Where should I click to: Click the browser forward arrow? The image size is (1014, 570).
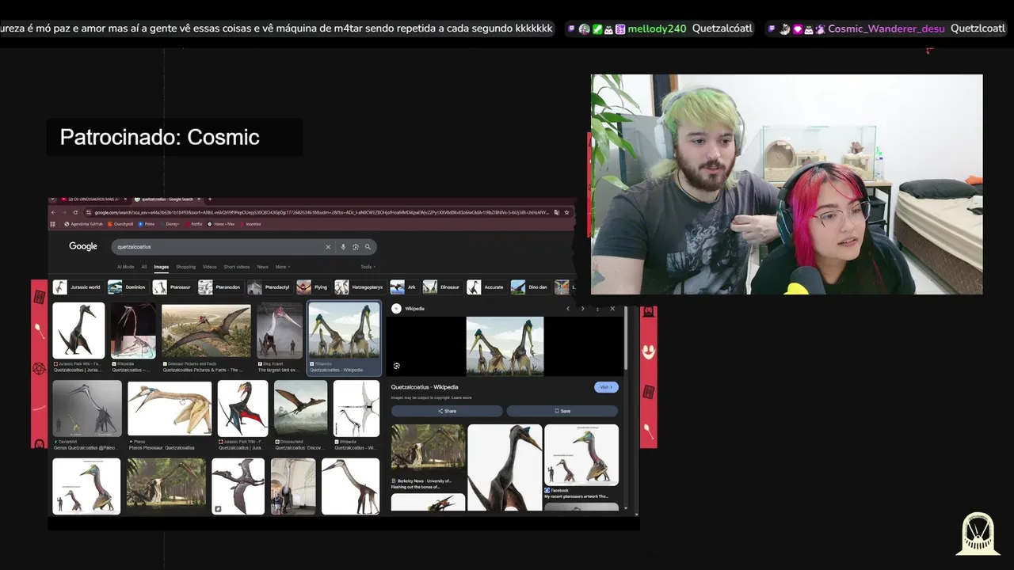pyautogui.click(x=64, y=212)
